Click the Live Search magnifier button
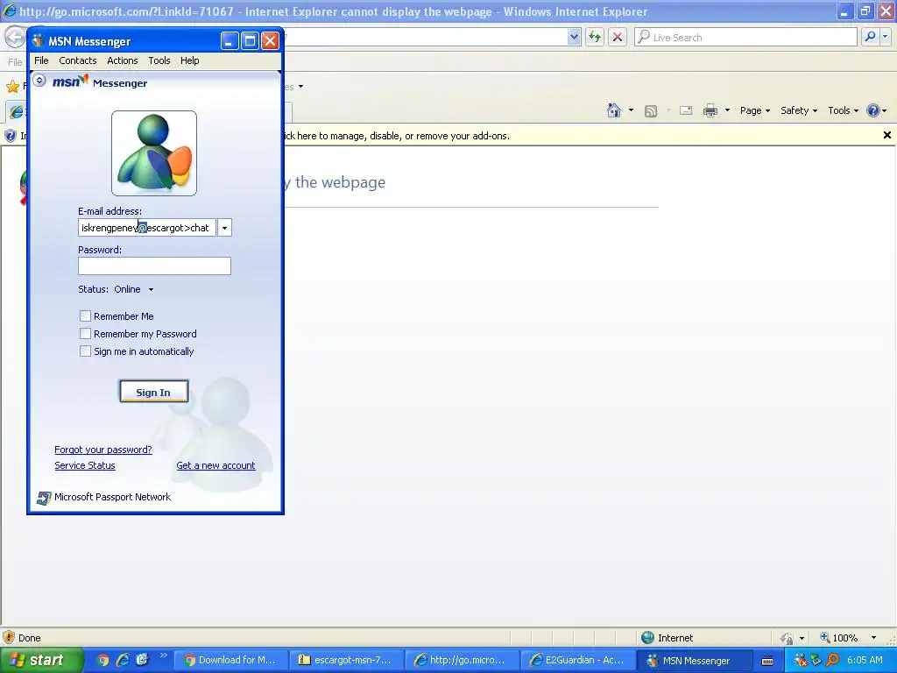This screenshot has height=673, width=897. coord(870,37)
